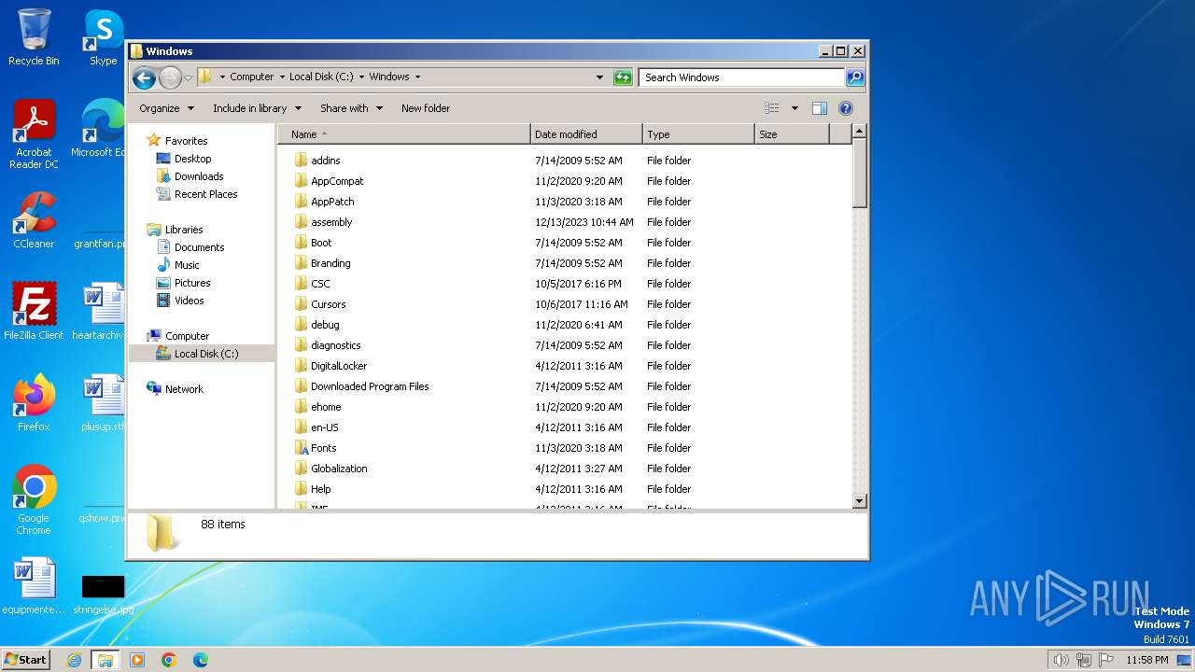Click the network tray icon
Screen dimensions: 1195x672
[1084, 660]
